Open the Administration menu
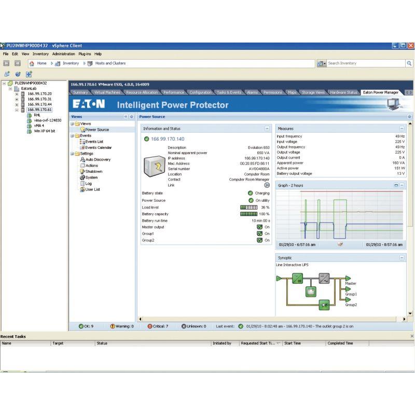 (64, 54)
